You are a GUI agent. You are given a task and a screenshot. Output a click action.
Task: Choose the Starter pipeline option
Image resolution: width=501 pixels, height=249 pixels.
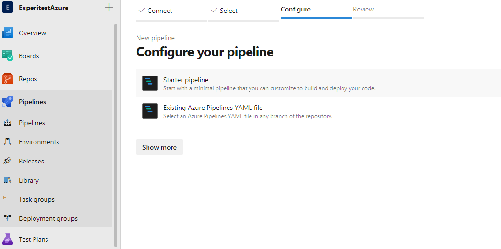318,83
